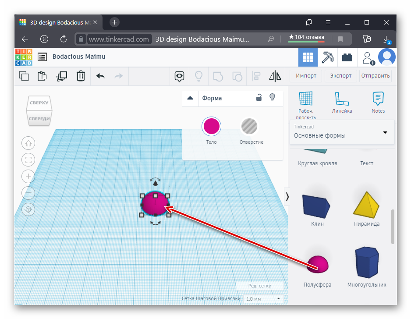Toggle the shape lock icon
The image size is (411, 319).
point(259,98)
